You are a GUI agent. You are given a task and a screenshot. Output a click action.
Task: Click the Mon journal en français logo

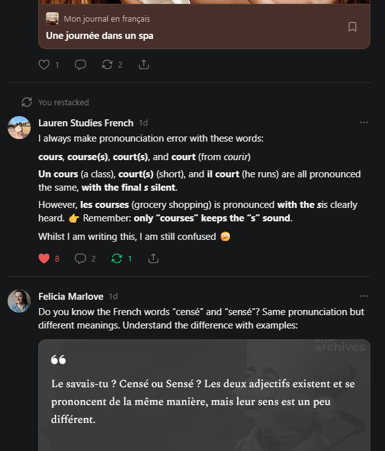pos(52,19)
